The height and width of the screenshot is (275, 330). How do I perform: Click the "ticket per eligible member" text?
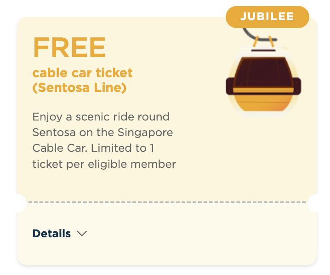104,164
